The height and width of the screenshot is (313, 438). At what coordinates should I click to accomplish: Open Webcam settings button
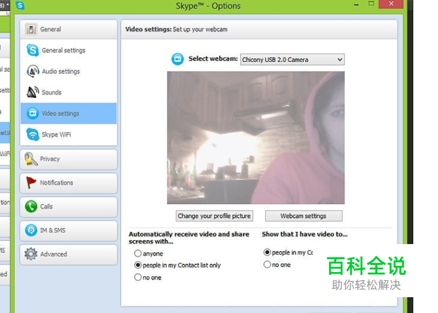(x=303, y=216)
